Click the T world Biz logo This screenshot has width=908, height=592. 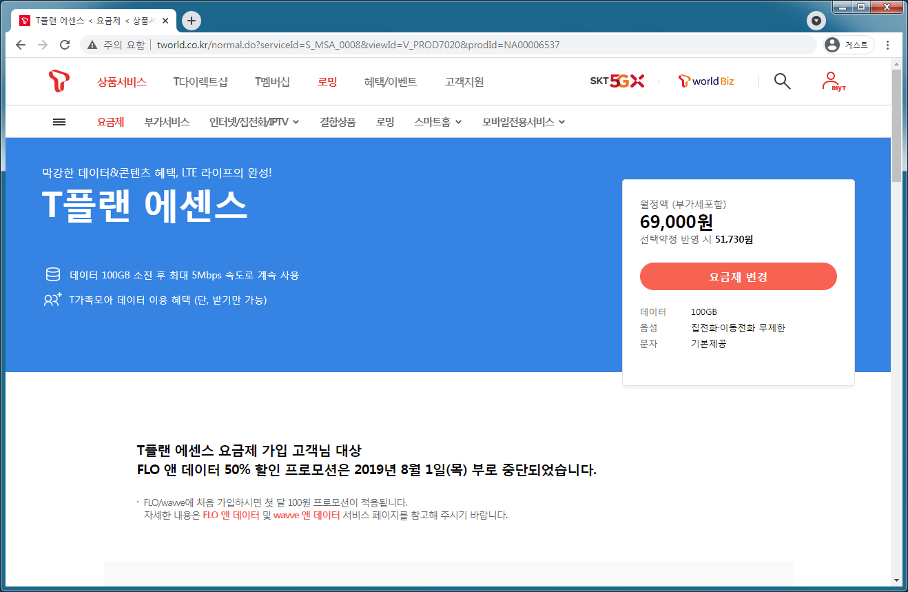coord(706,81)
